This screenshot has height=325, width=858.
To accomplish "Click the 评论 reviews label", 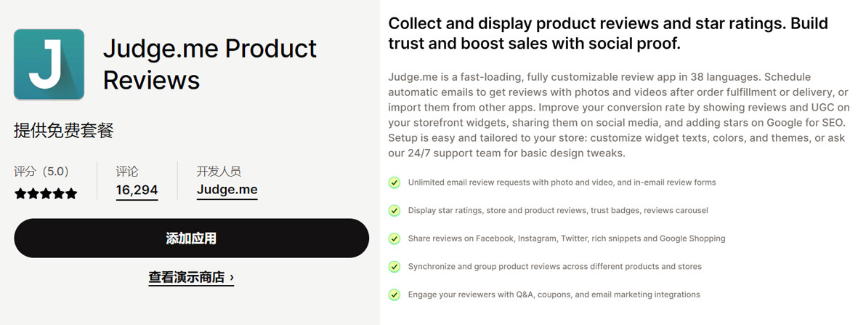I will (x=127, y=172).
